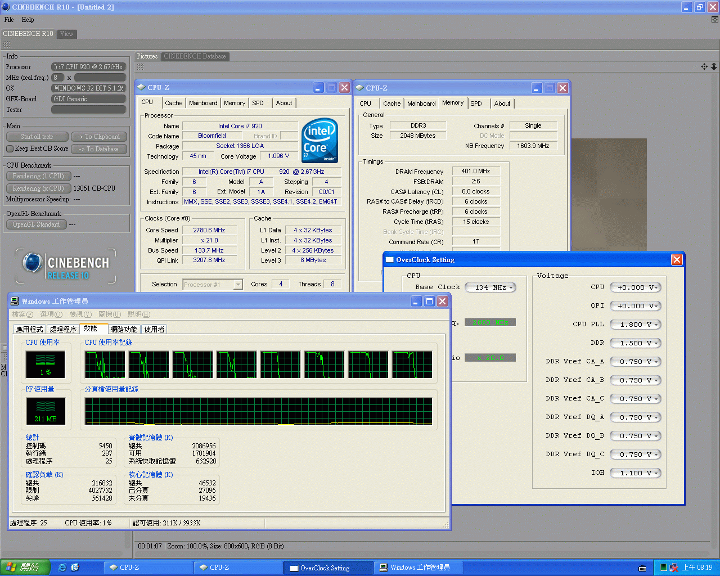Click the Start all tests button
Viewport: 720px width, 576px height.
37,137
